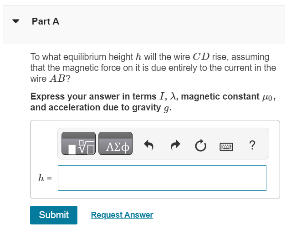This screenshot has width=291, height=229.
Task: Click the gravity symbol g in instructions
Action: coord(167,109)
